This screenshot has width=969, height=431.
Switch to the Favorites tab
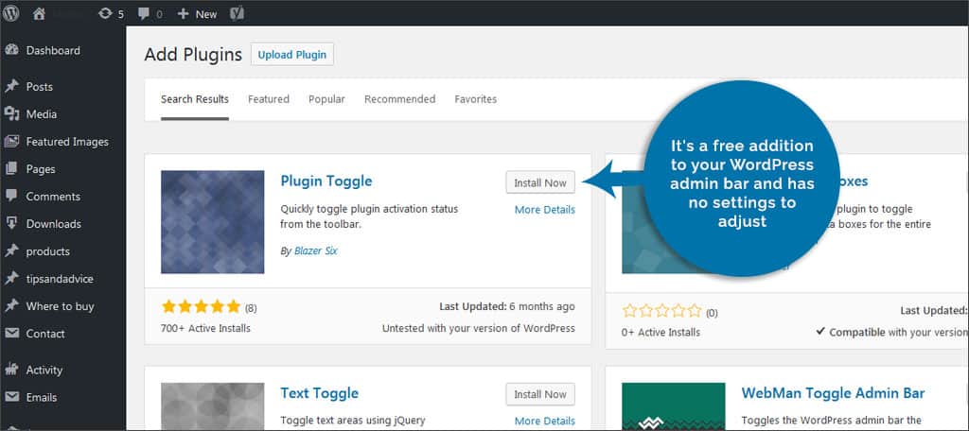click(x=476, y=99)
